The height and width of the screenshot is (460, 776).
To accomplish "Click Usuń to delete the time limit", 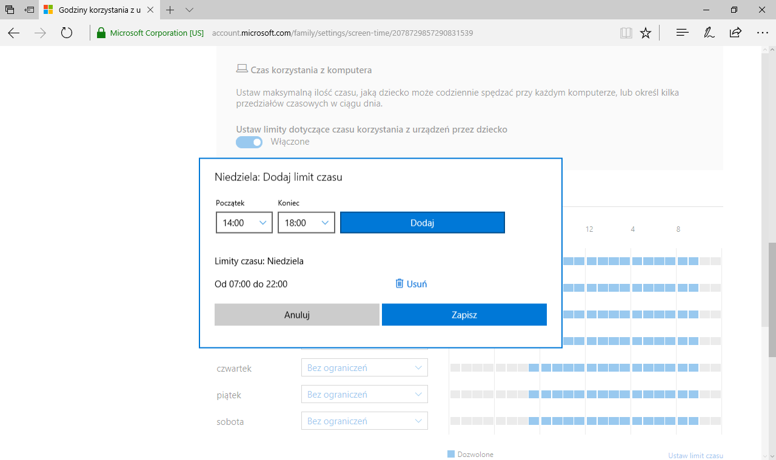I will pyautogui.click(x=411, y=284).
